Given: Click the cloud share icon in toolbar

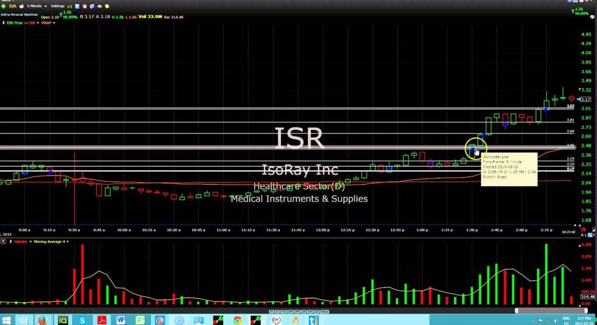Looking at the screenshot, I should 100,6.
